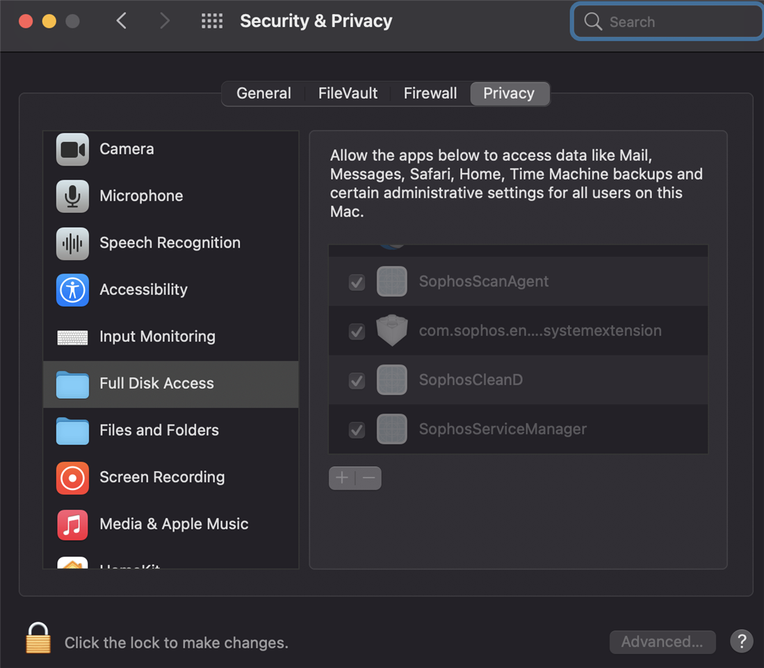
Task: Click into the Search field
Action: [667, 22]
